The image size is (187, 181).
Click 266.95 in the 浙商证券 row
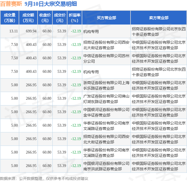tap(31, 85)
